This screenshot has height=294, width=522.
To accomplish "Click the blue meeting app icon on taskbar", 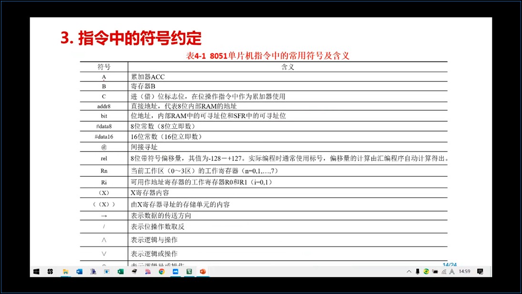I will (x=176, y=272).
